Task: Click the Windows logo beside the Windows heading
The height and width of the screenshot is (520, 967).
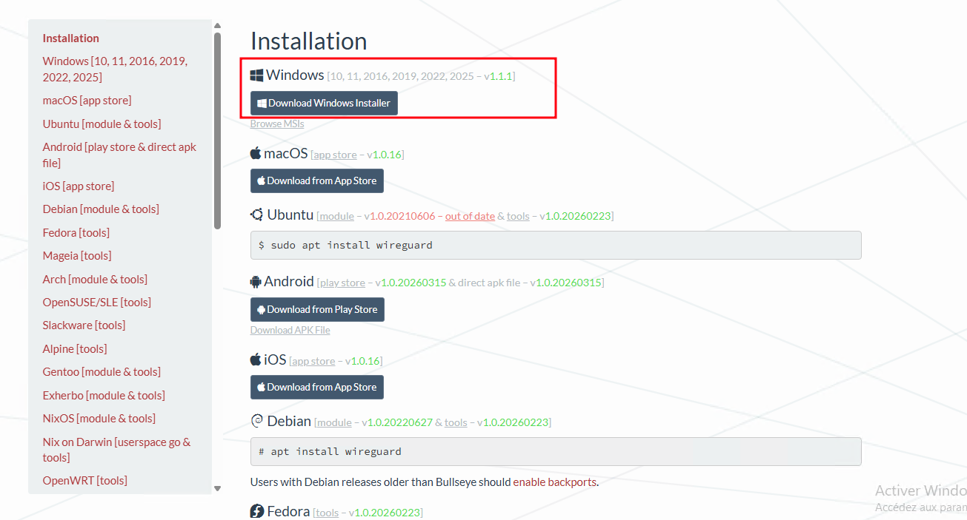Action: click(x=257, y=75)
